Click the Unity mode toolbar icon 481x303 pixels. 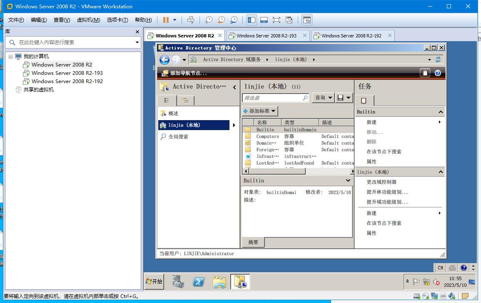point(289,20)
